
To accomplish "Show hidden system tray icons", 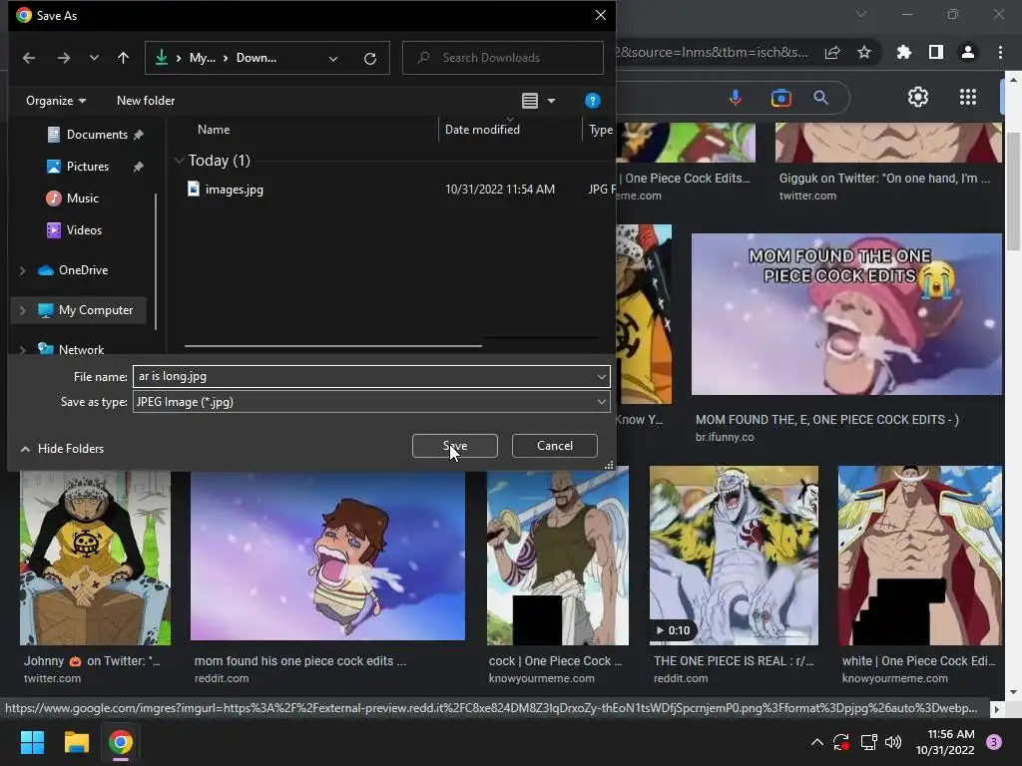I will pyautogui.click(x=816, y=742).
